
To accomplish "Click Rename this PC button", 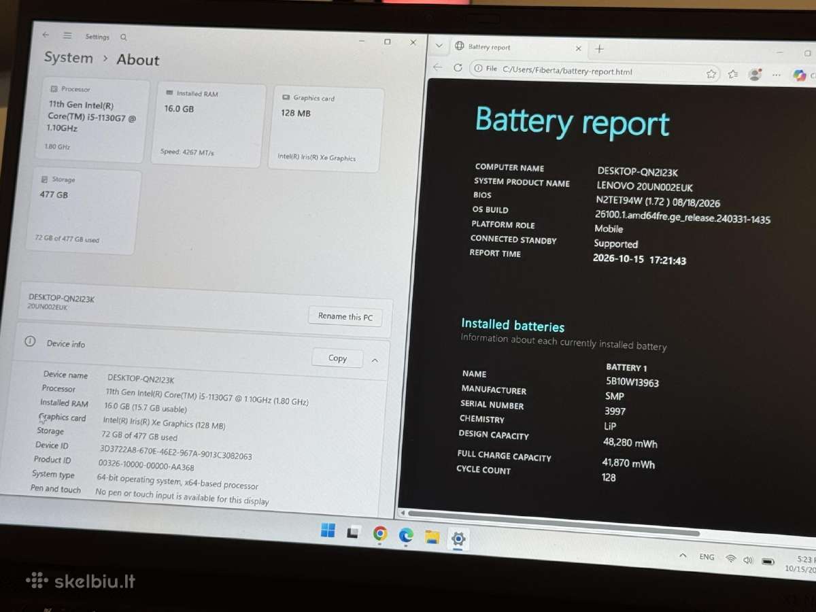I will [x=345, y=316].
